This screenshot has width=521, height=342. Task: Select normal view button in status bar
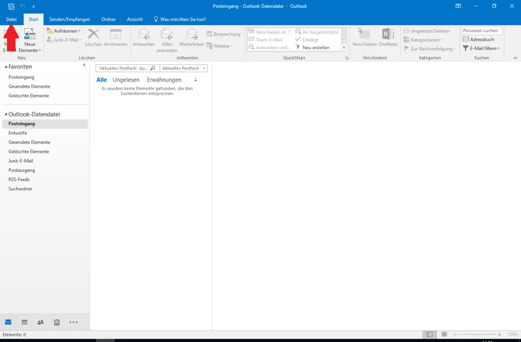click(x=429, y=335)
